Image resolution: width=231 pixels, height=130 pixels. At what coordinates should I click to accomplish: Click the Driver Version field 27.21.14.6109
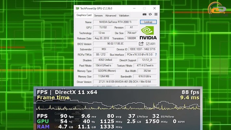(125, 82)
